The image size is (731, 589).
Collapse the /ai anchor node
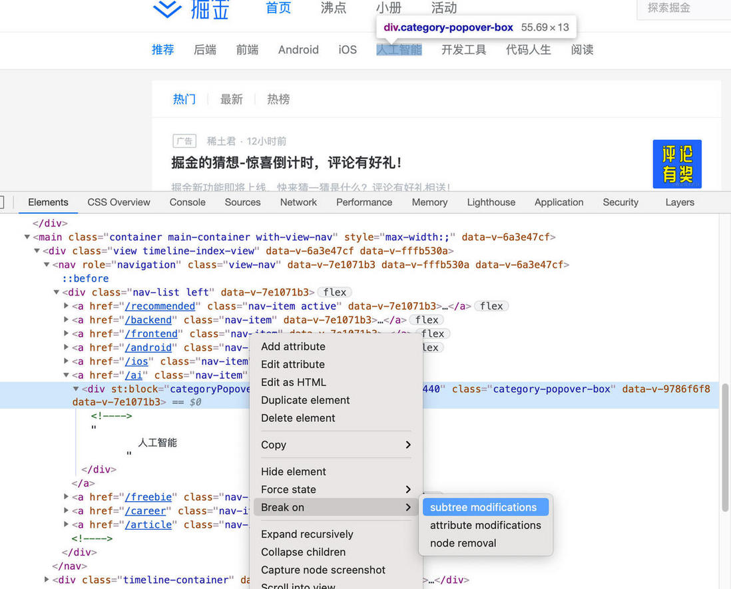(66, 375)
